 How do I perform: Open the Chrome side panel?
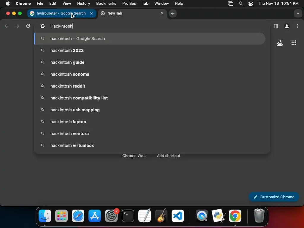[x=276, y=26]
